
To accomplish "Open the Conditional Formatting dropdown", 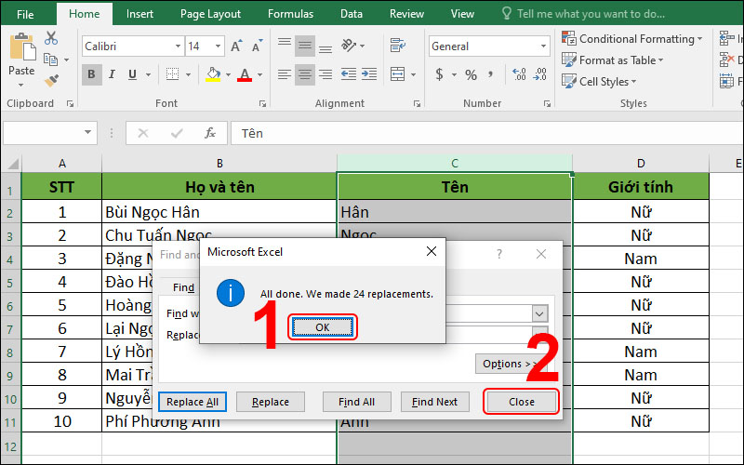I will tap(632, 39).
